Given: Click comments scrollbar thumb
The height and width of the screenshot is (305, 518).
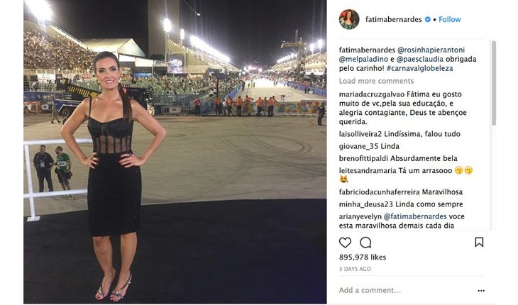Looking at the screenshot, I should click(x=494, y=83).
